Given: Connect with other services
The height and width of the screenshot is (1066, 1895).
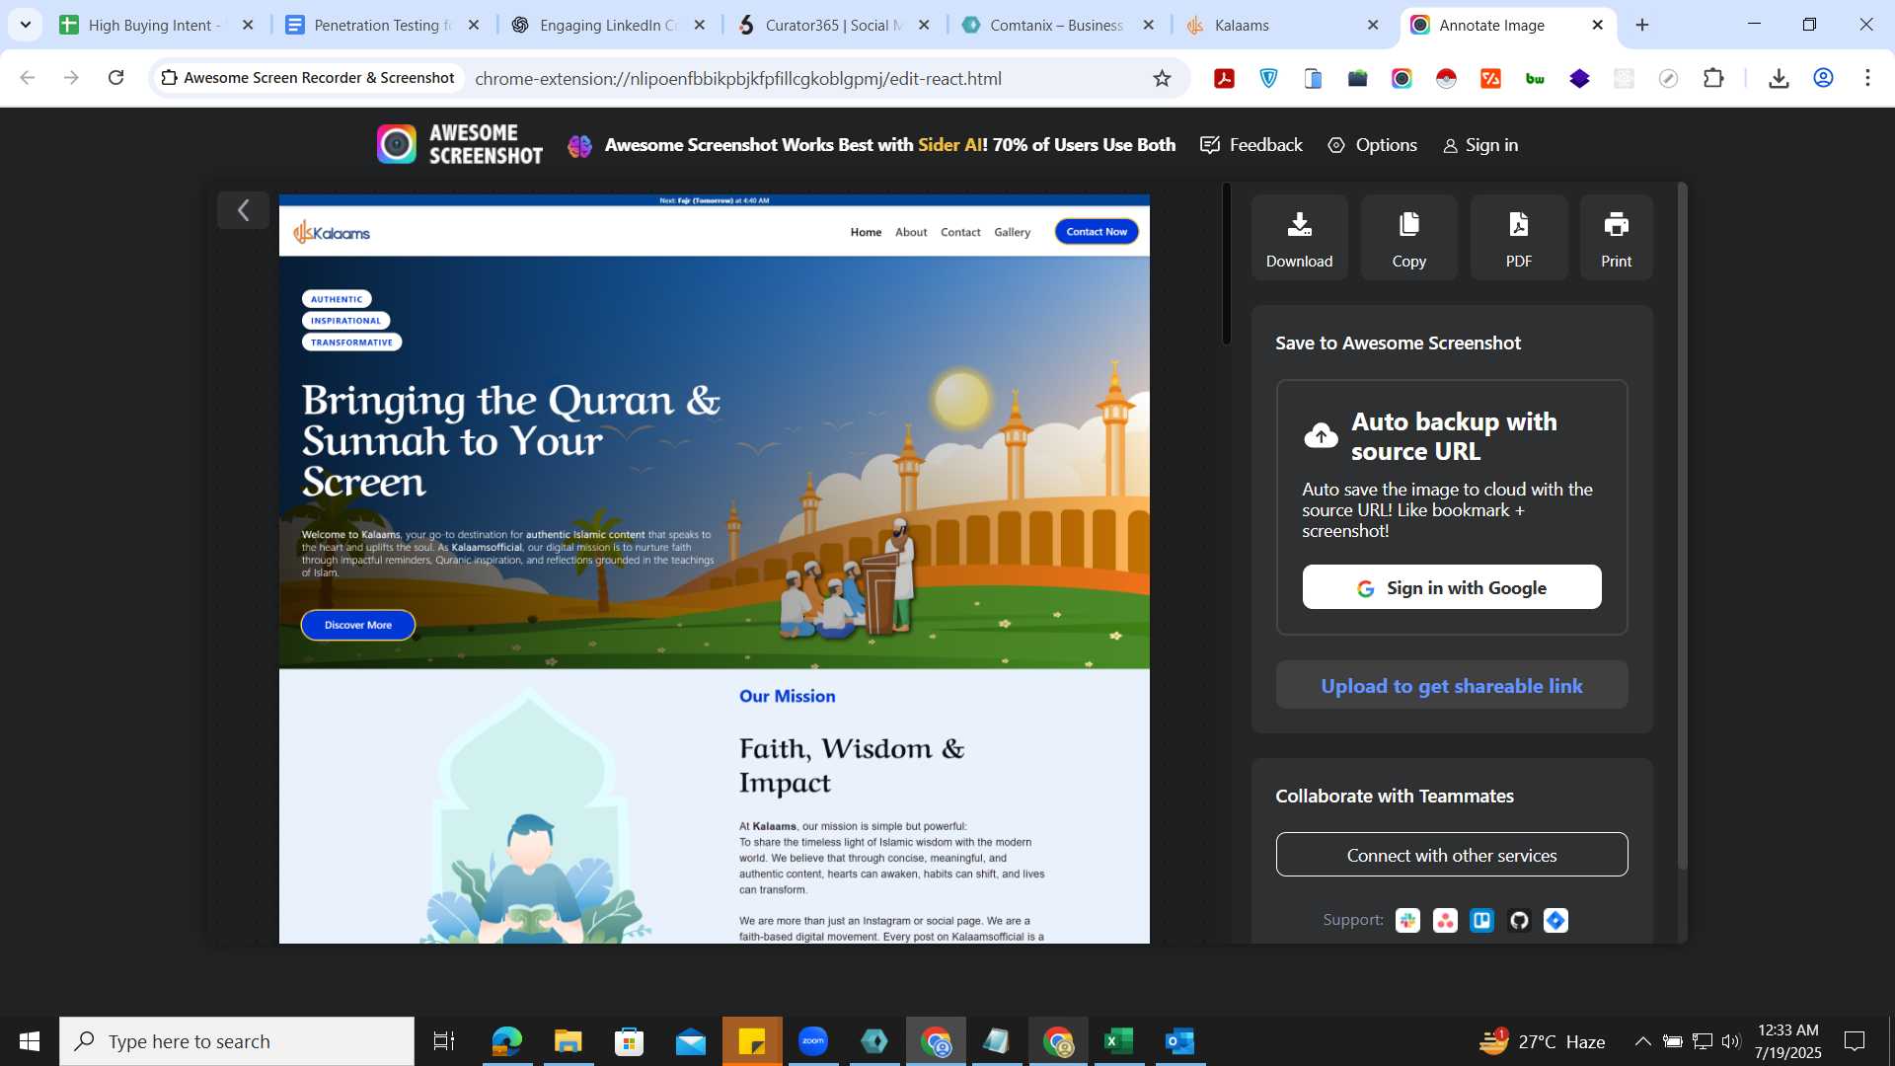Looking at the screenshot, I should tap(1451, 855).
